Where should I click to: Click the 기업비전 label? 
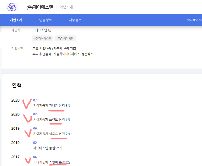tap(17, 49)
